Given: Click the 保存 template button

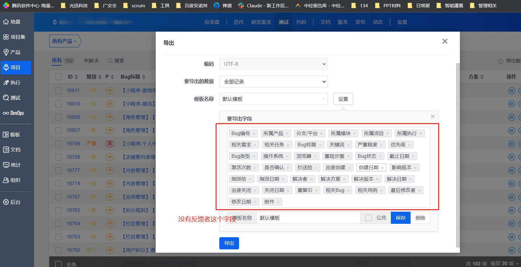Looking at the screenshot, I should coord(401,218).
